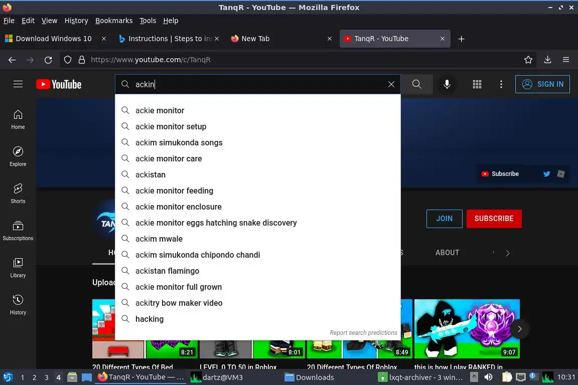The image size is (578, 385).
Task: Open the Firefox downloads arrow
Action: 548,60
